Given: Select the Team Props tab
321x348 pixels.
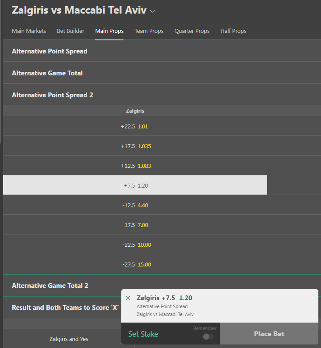Looking at the screenshot, I should [x=149, y=31].
